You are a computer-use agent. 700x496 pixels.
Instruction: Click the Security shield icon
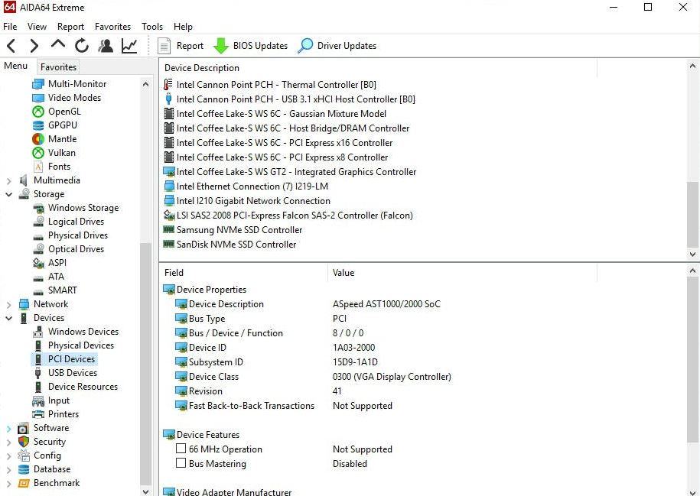point(24,442)
